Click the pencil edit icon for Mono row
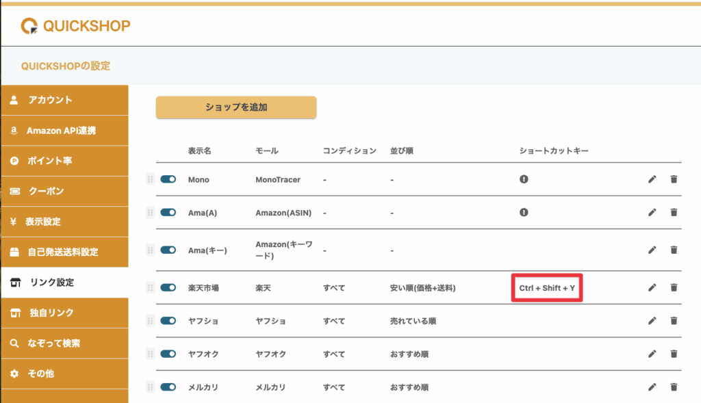This screenshot has height=403, width=701. click(x=652, y=179)
